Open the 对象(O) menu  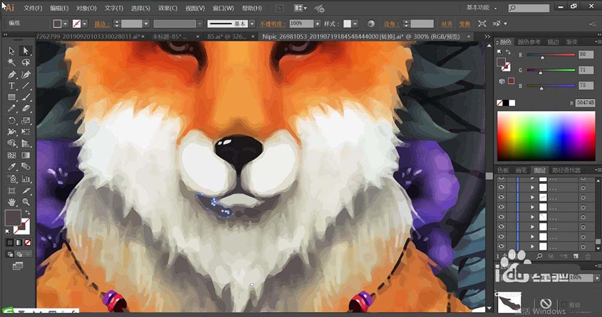pyautogui.click(x=86, y=8)
